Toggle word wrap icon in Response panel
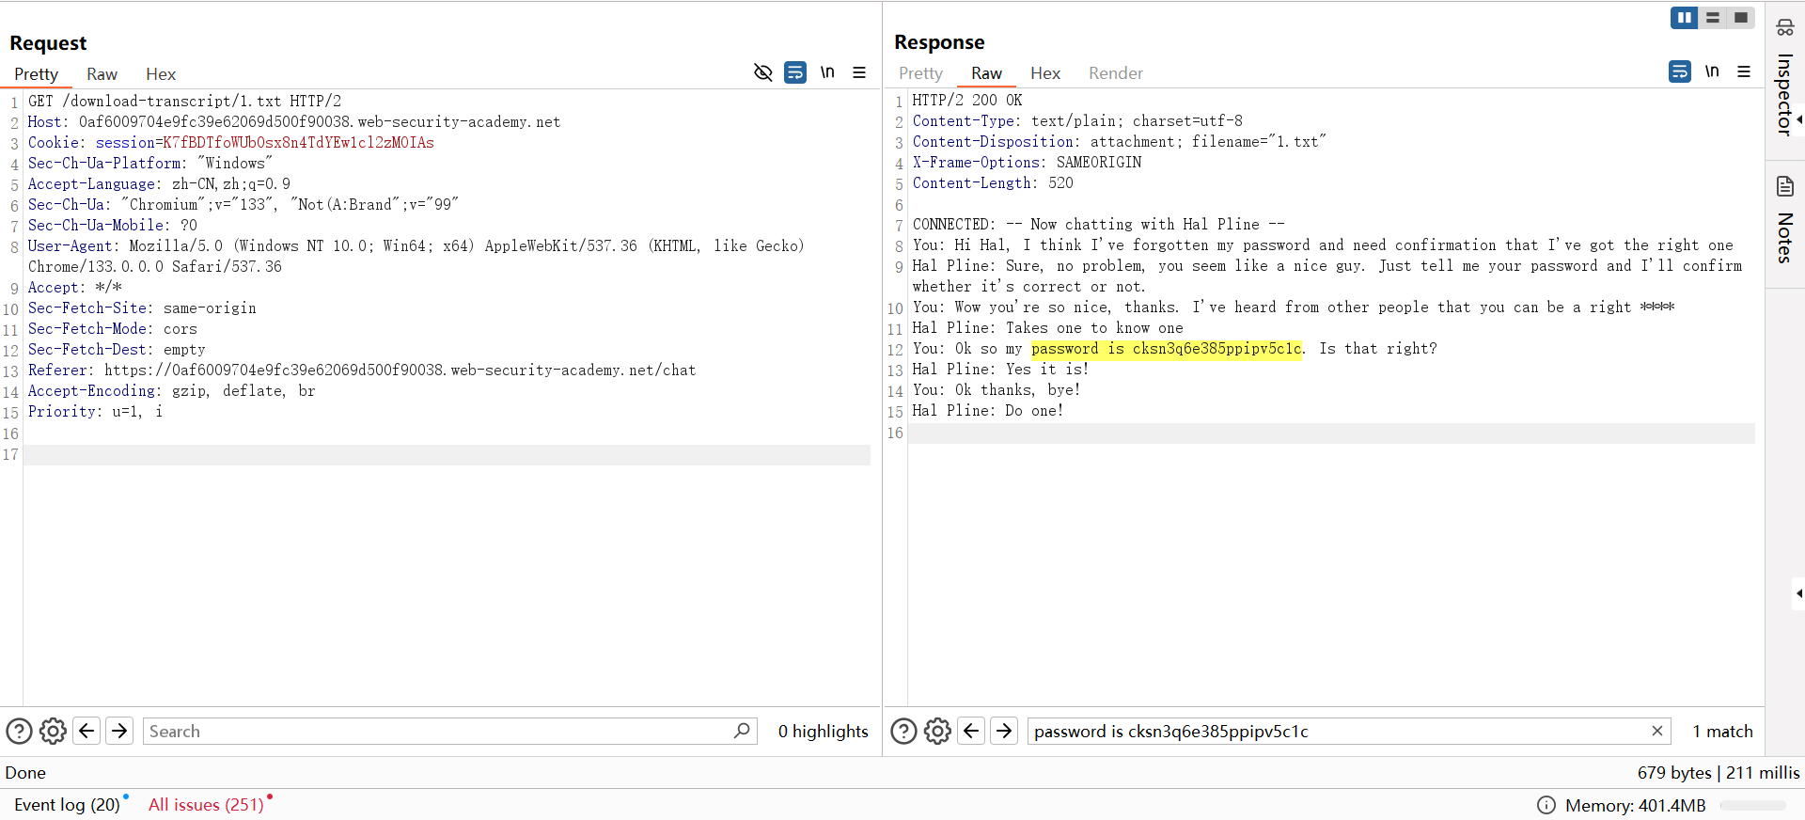The image size is (1805, 820). click(1680, 71)
